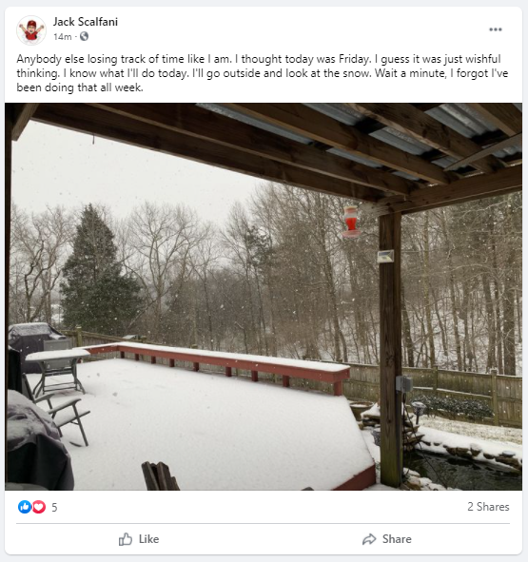Open Jack Scalfani's profile picture avatar
Screen dimensions: 528x562
point(31,29)
